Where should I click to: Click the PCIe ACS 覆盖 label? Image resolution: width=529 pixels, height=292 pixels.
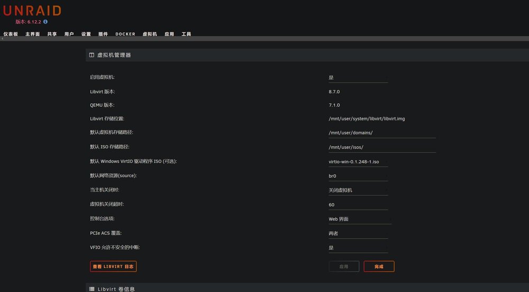(x=106, y=233)
